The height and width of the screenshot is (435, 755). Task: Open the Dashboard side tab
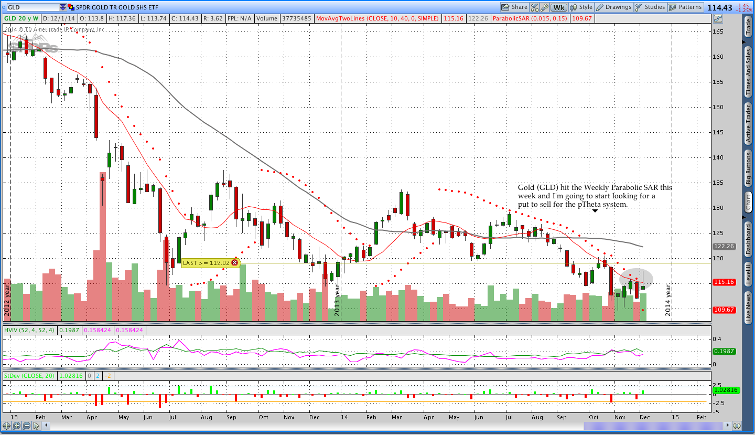[748, 239]
